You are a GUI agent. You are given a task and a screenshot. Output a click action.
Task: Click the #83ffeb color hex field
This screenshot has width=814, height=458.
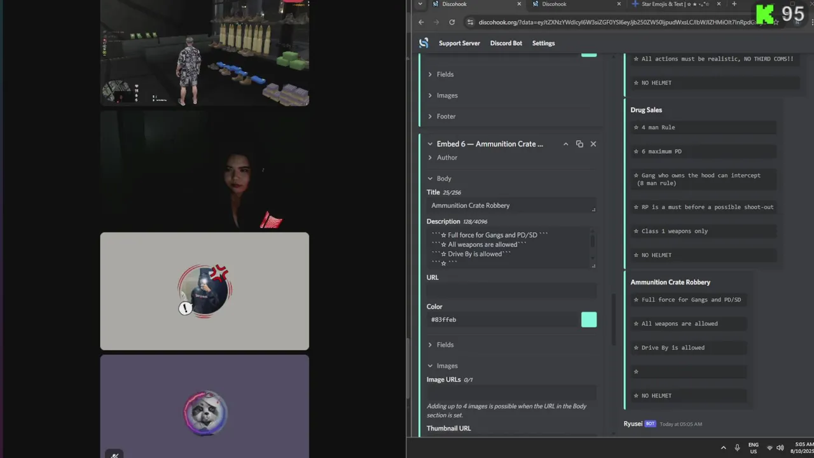pos(502,319)
